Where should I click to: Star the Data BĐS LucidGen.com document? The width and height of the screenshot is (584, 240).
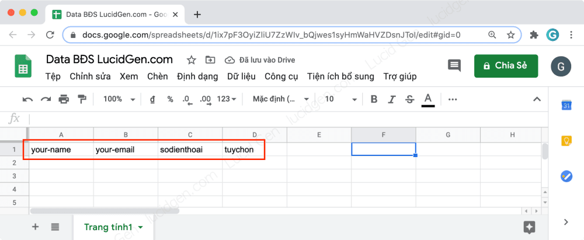[191, 60]
